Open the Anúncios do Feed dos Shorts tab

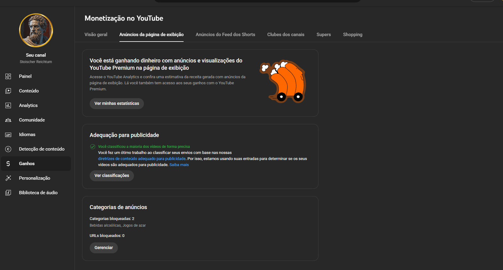click(225, 35)
